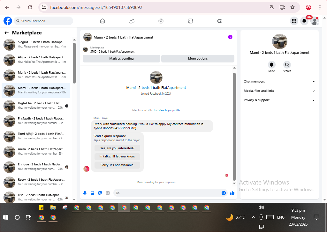
Task: Click the browser back arrow
Action: pyautogui.click(x=7, y=8)
